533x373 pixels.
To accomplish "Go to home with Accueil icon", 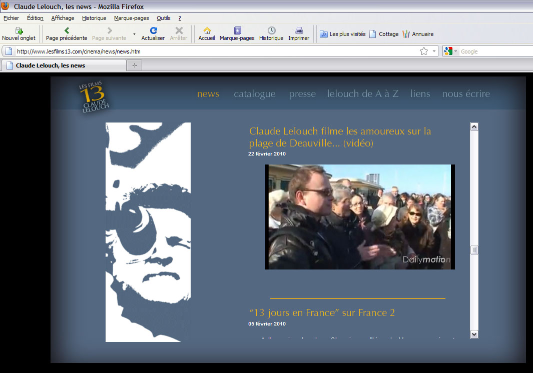I will tap(207, 30).
